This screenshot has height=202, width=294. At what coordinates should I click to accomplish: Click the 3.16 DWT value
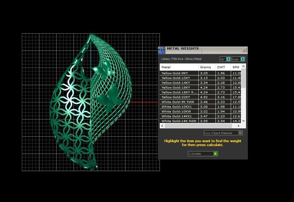(221, 97)
